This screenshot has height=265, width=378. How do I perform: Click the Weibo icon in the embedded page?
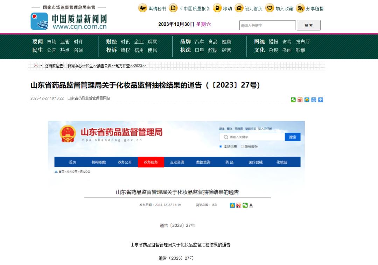tap(239, 205)
